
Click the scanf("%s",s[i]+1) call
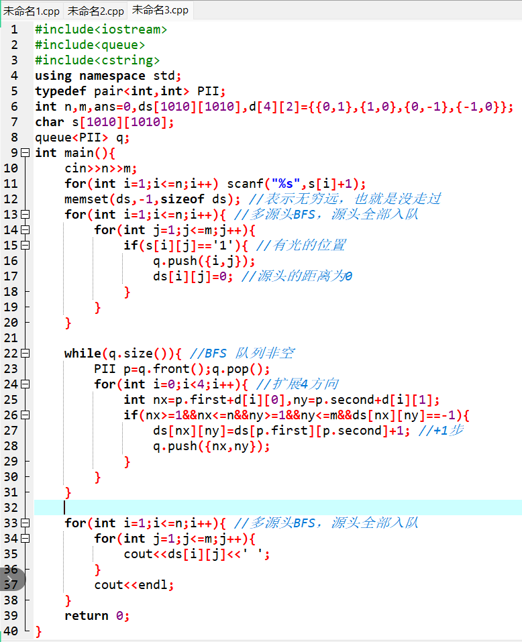tap(296, 184)
